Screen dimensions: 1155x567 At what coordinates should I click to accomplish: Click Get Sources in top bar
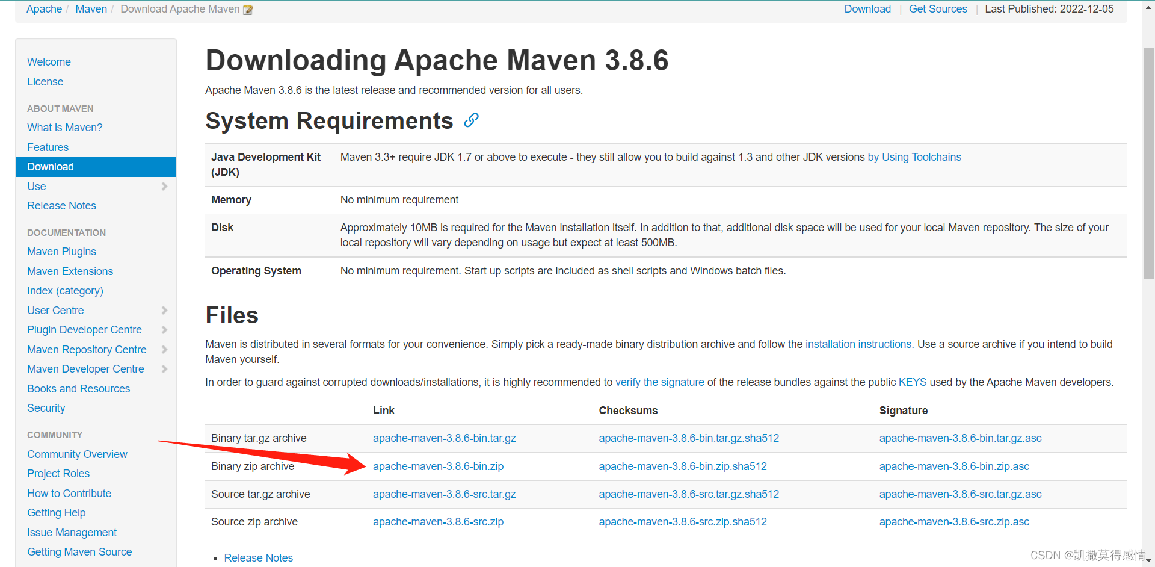938,9
